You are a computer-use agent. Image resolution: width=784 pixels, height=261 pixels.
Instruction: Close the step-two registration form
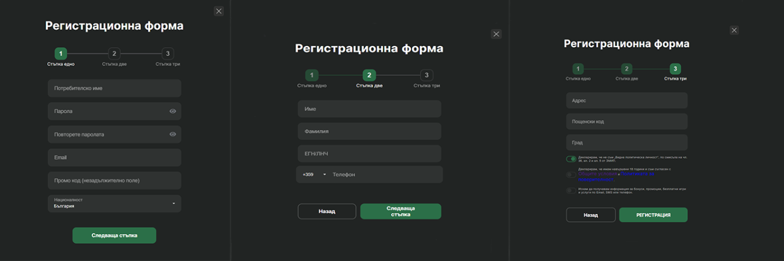tap(496, 34)
